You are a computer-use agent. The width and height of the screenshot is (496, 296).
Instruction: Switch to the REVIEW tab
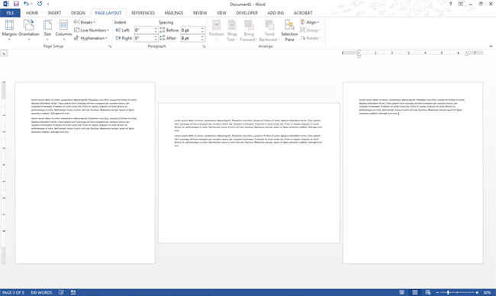200,13
